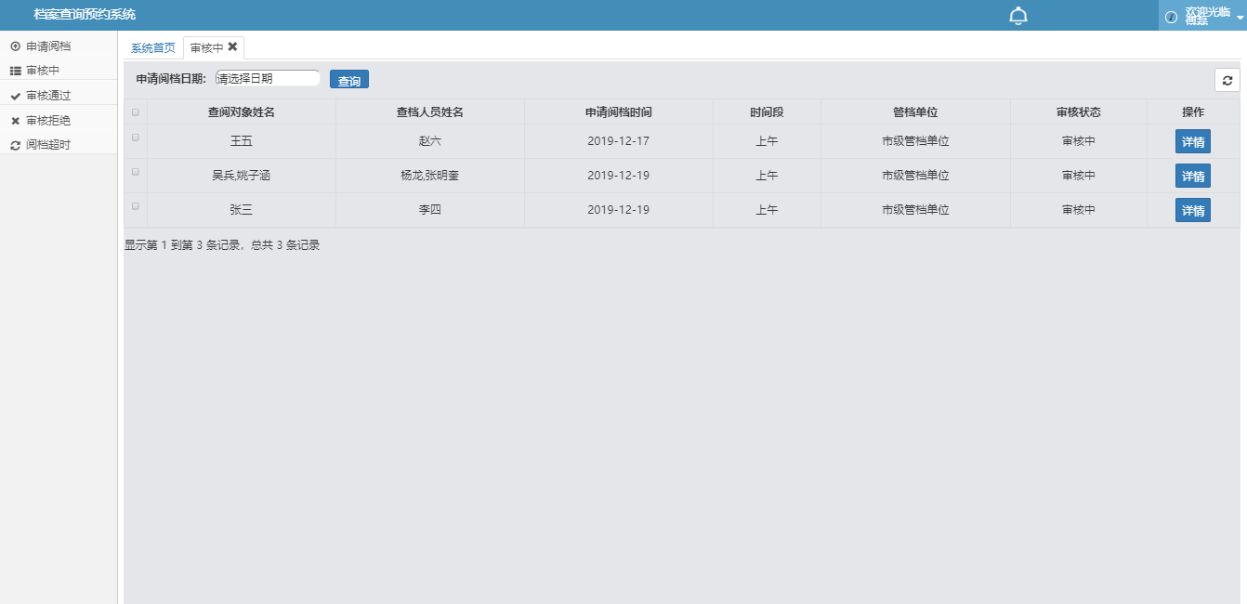Toggle the select-all checkbox in table header
Image resolution: width=1247 pixels, height=604 pixels.
(136, 112)
